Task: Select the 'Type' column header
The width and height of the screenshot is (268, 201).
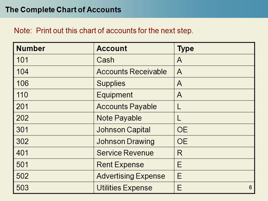Action: coord(214,48)
